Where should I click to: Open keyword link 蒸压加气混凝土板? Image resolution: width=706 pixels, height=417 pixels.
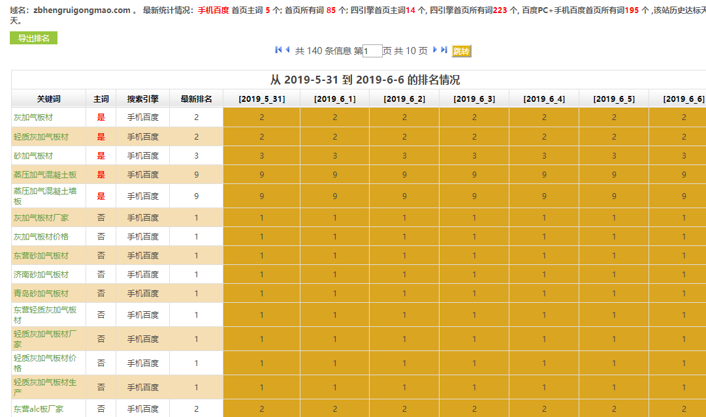click(x=45, y=175)
